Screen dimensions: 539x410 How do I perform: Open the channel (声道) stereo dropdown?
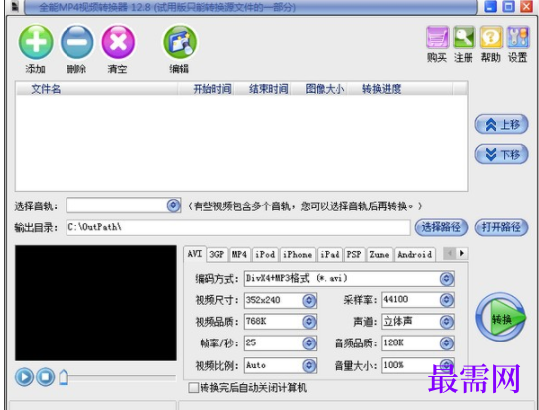point(446,322)
